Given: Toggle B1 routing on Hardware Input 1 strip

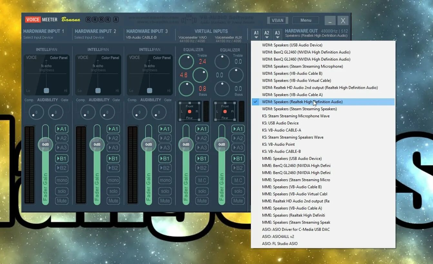Looking at the screenshot, I should pyautogui.click(x=62, y=159).
